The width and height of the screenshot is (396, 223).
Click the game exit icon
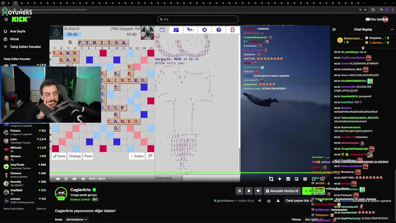click(233, 30)
